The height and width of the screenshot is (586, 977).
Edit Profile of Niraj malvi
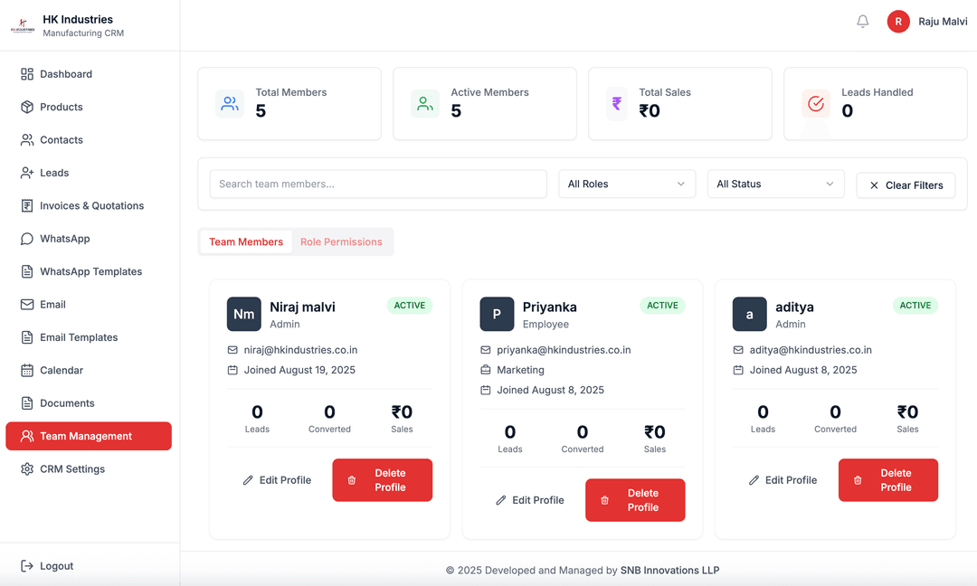(x=277, y=480)
